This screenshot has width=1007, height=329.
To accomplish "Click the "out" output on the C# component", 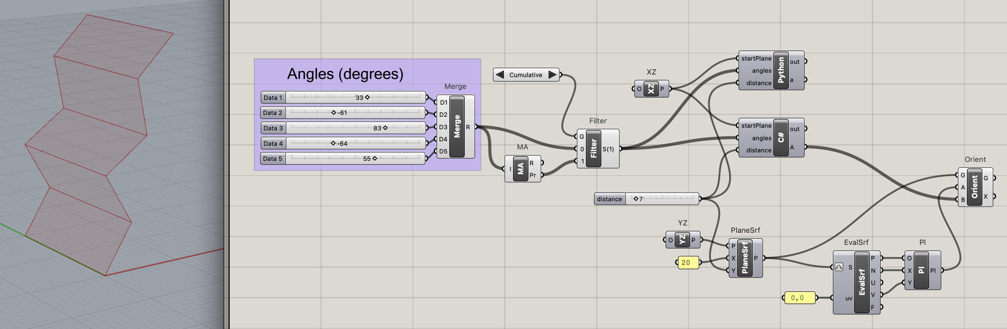I will click(x=795, y=129).
